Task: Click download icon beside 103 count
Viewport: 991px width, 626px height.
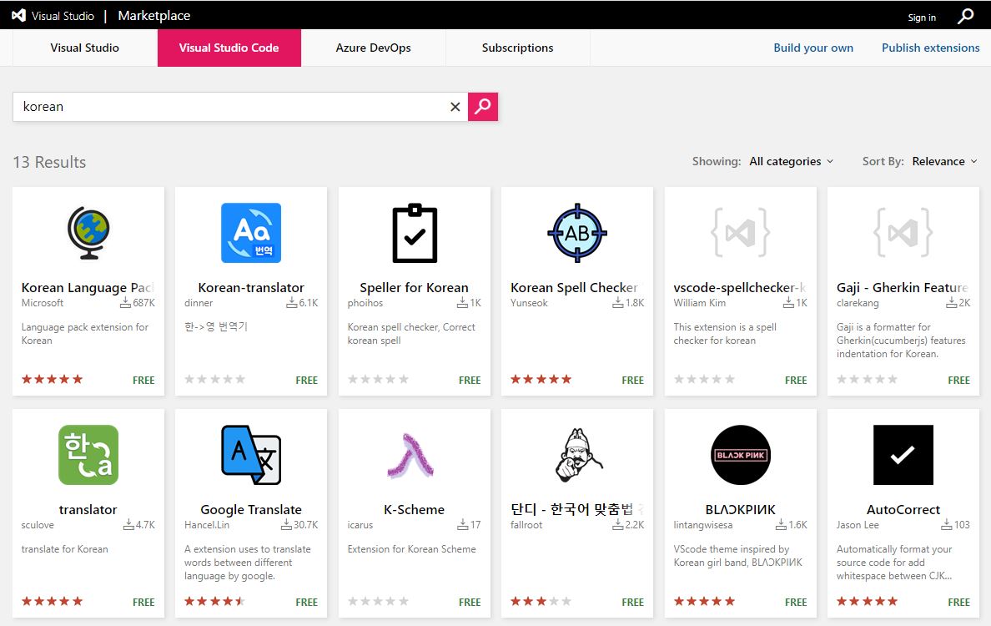Action: pos(946,525)
